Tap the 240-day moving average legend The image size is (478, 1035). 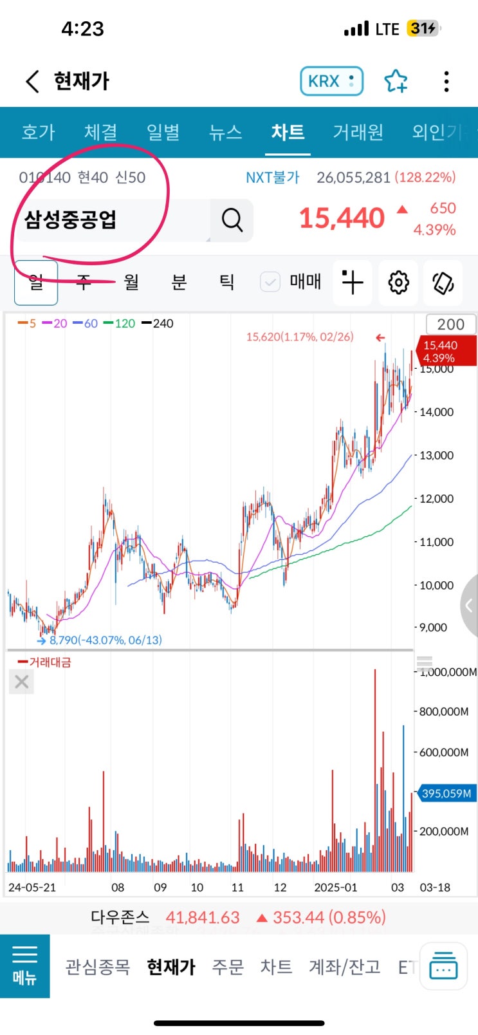(158, 323)
